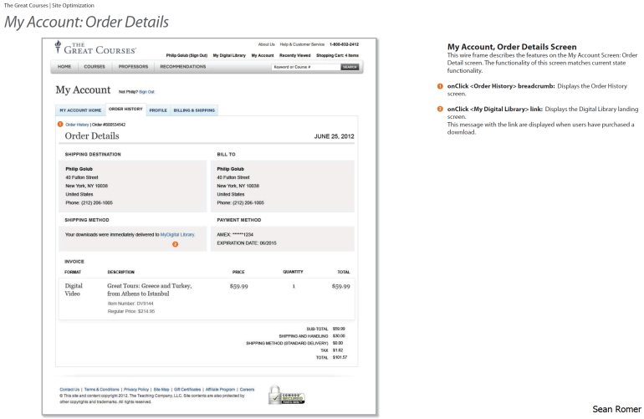Click the SHIPPING DESTINATION heading
The width and height of the screenshot is (644, 419).
tap(93, 155)
